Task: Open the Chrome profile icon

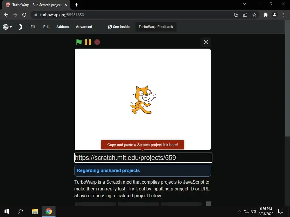Action: pyautogui.click(x=275, y=15)
